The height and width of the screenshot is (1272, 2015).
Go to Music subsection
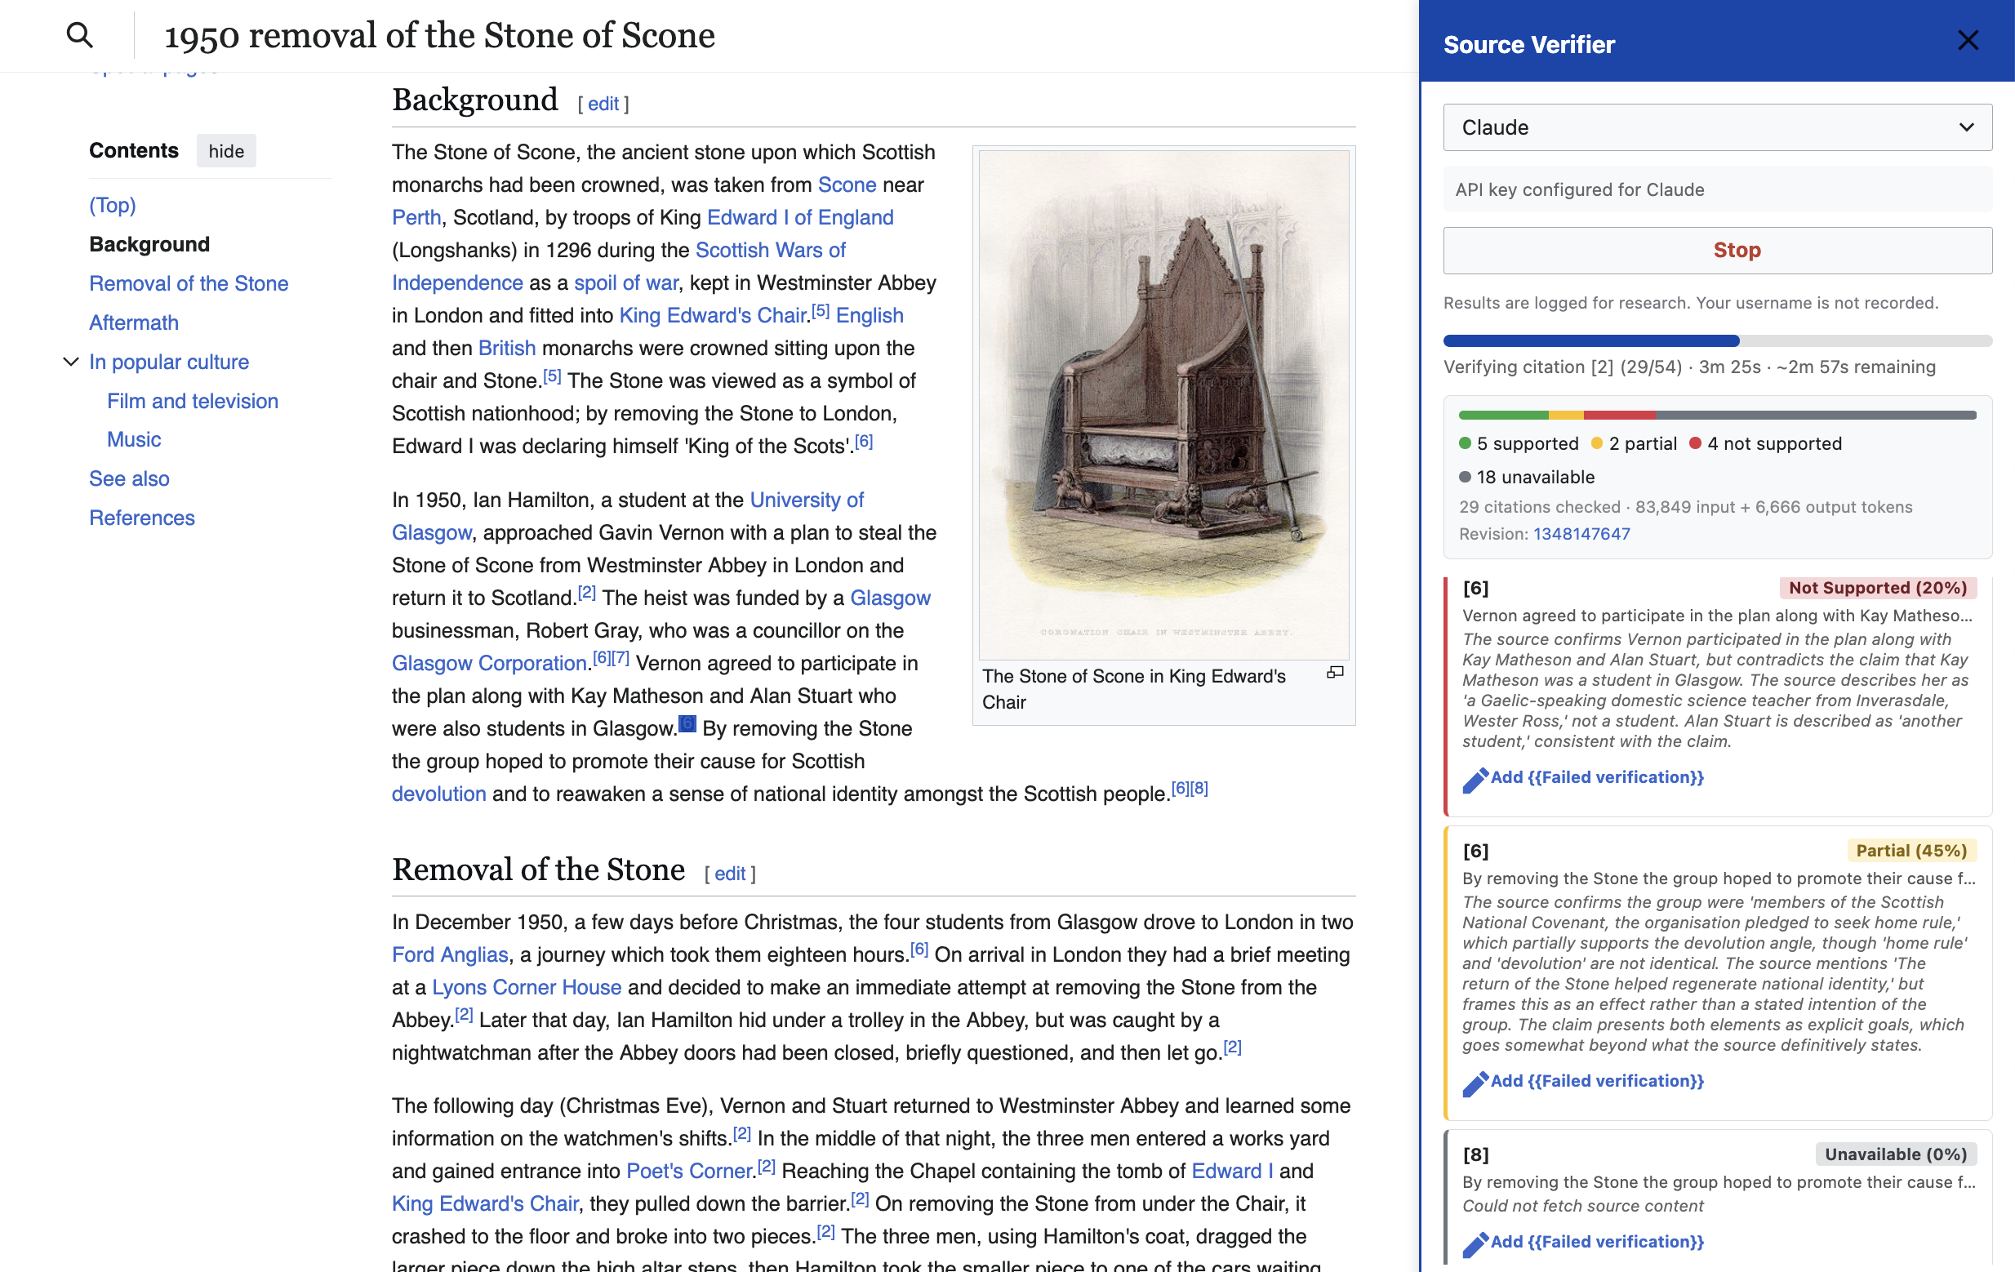tap(134, 439)
